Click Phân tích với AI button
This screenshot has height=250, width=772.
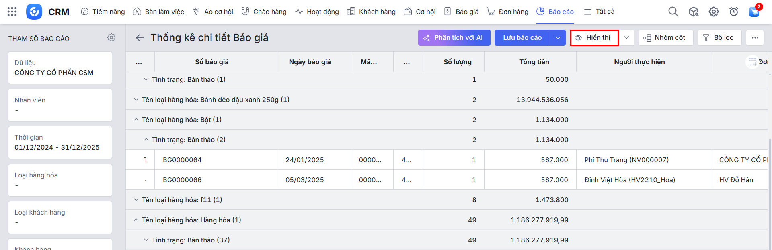tap(454, 38)
